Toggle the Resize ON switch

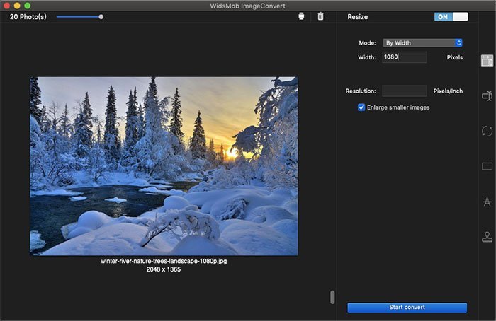coord(451,17)
